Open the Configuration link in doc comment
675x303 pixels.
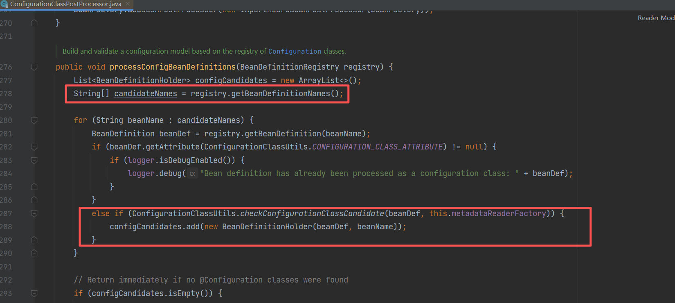click(295, 52)
